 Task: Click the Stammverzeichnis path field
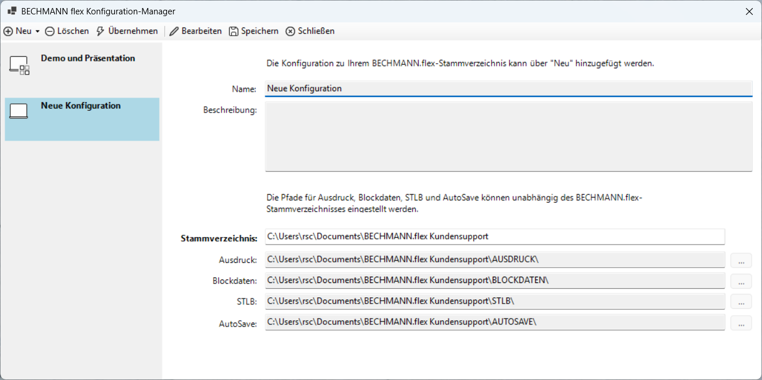(494, 236)
